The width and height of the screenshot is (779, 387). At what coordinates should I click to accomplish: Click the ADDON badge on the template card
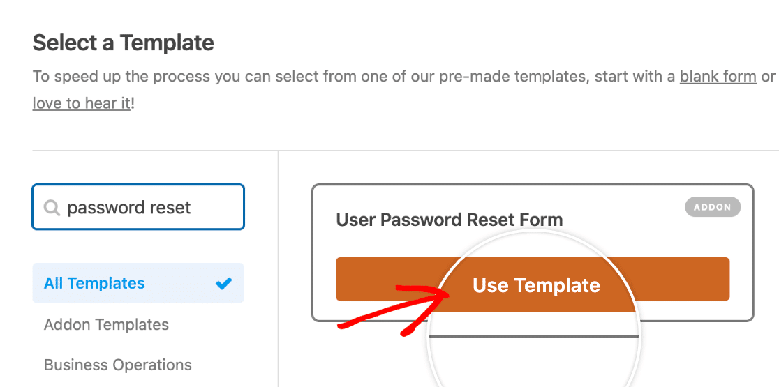[712, 207]
